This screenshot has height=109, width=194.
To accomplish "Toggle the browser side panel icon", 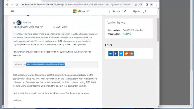I will tap(146, 5).
